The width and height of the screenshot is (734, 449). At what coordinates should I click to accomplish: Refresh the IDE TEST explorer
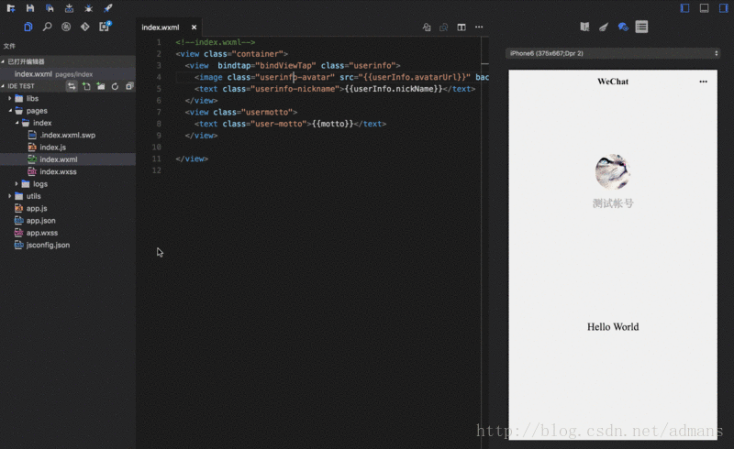(116, 86)
